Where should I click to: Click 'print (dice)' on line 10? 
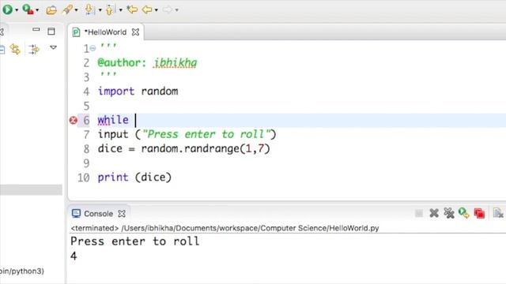pyautogui.click(x=134, y=177)
